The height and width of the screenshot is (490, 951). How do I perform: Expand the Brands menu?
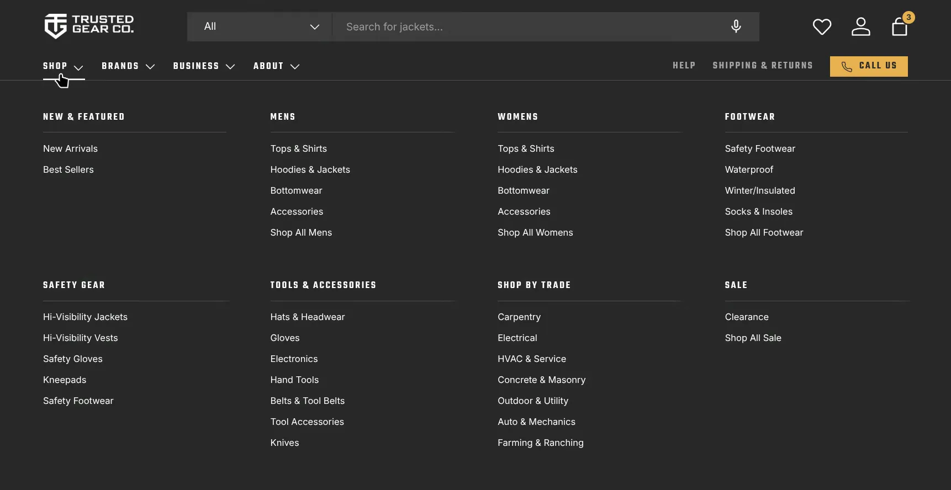point(128,66)
